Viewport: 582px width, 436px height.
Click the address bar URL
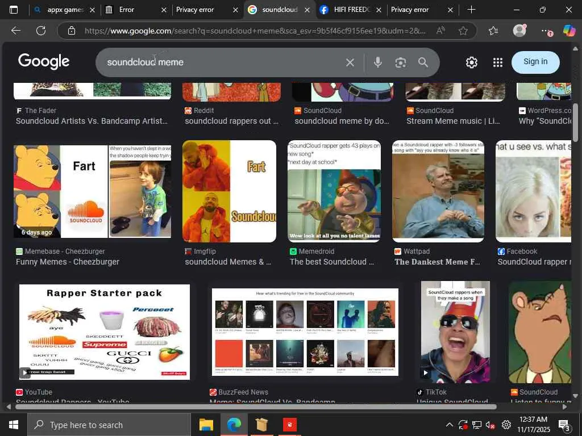point(255,31)
